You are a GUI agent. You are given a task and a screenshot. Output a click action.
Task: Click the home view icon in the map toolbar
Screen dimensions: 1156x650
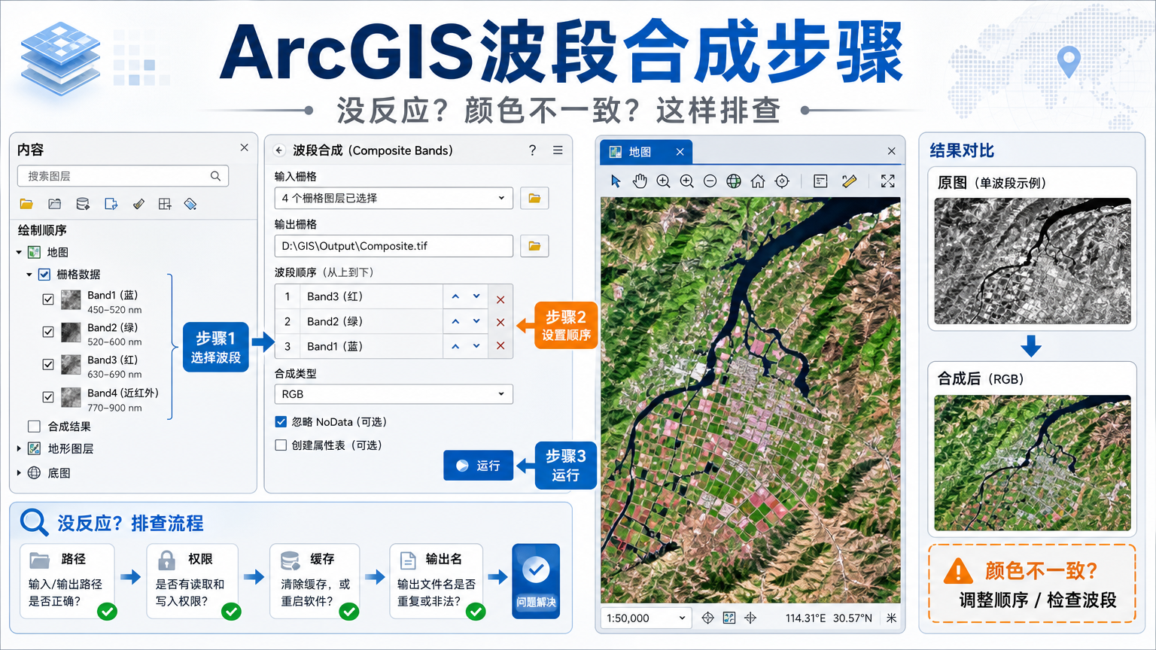tap(758, 181)
